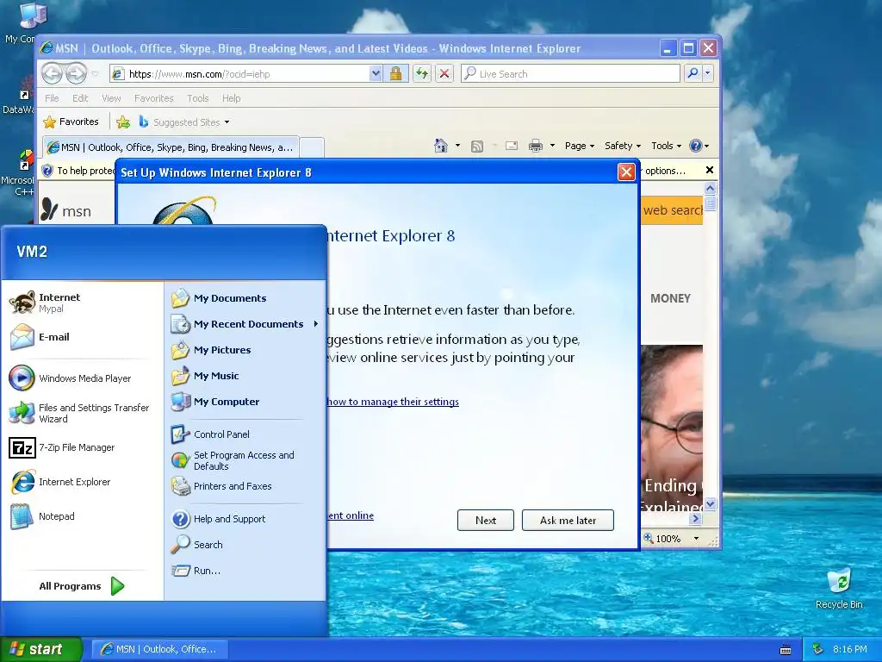This screenshot has width=882, height=662.
Task: Open the Page dropdown menu
Action: point(580,146)
